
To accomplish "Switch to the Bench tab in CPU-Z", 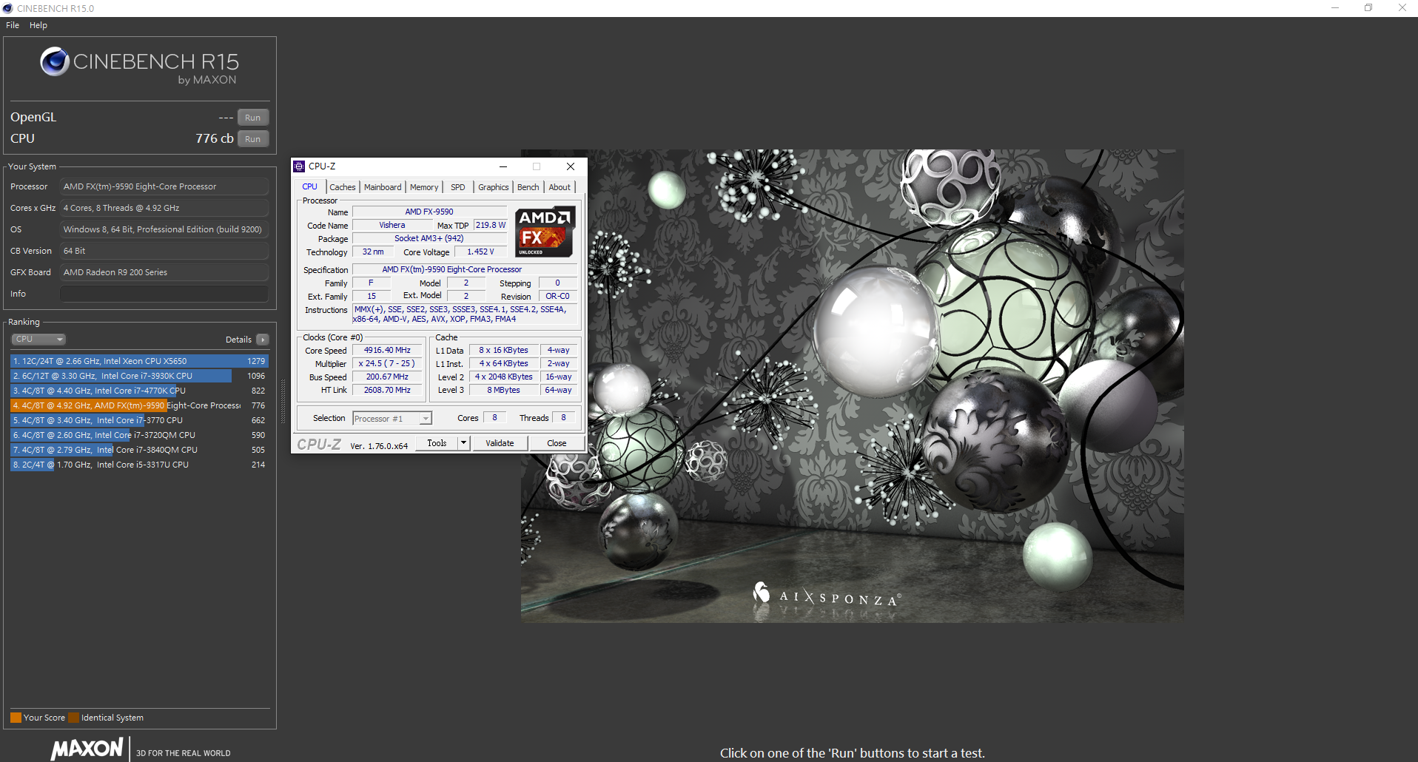I will [528, 187].
